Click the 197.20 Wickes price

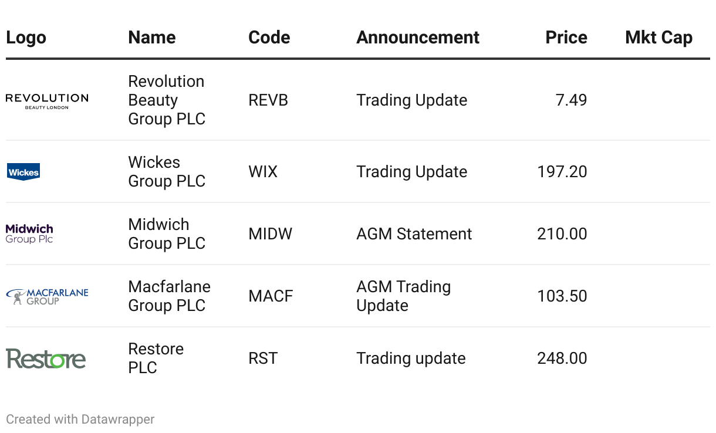pyautogui.click(x=562, y=172)
